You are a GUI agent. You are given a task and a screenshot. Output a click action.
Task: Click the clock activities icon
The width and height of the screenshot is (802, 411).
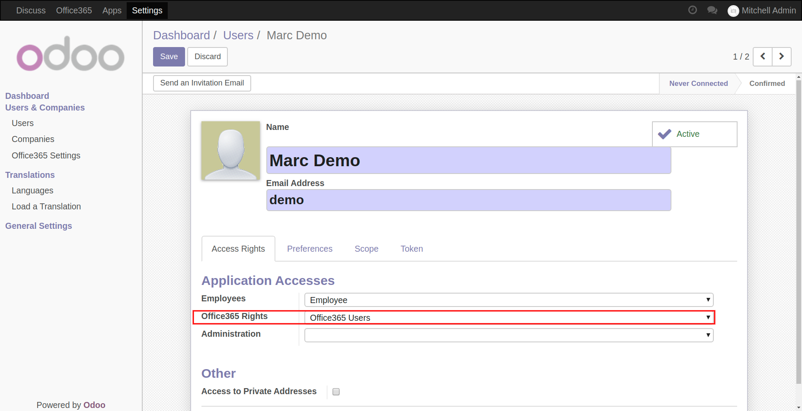692,10
